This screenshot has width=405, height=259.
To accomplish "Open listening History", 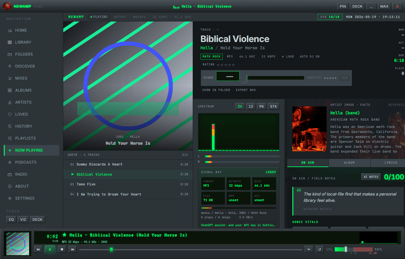I will 31,126.
